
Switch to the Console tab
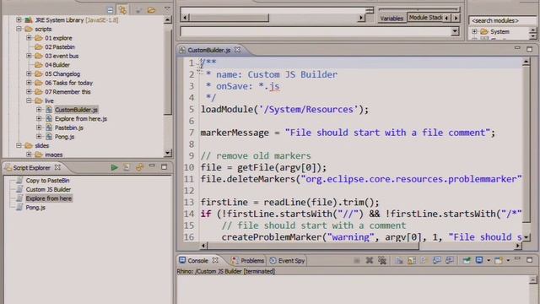point(197,261)
